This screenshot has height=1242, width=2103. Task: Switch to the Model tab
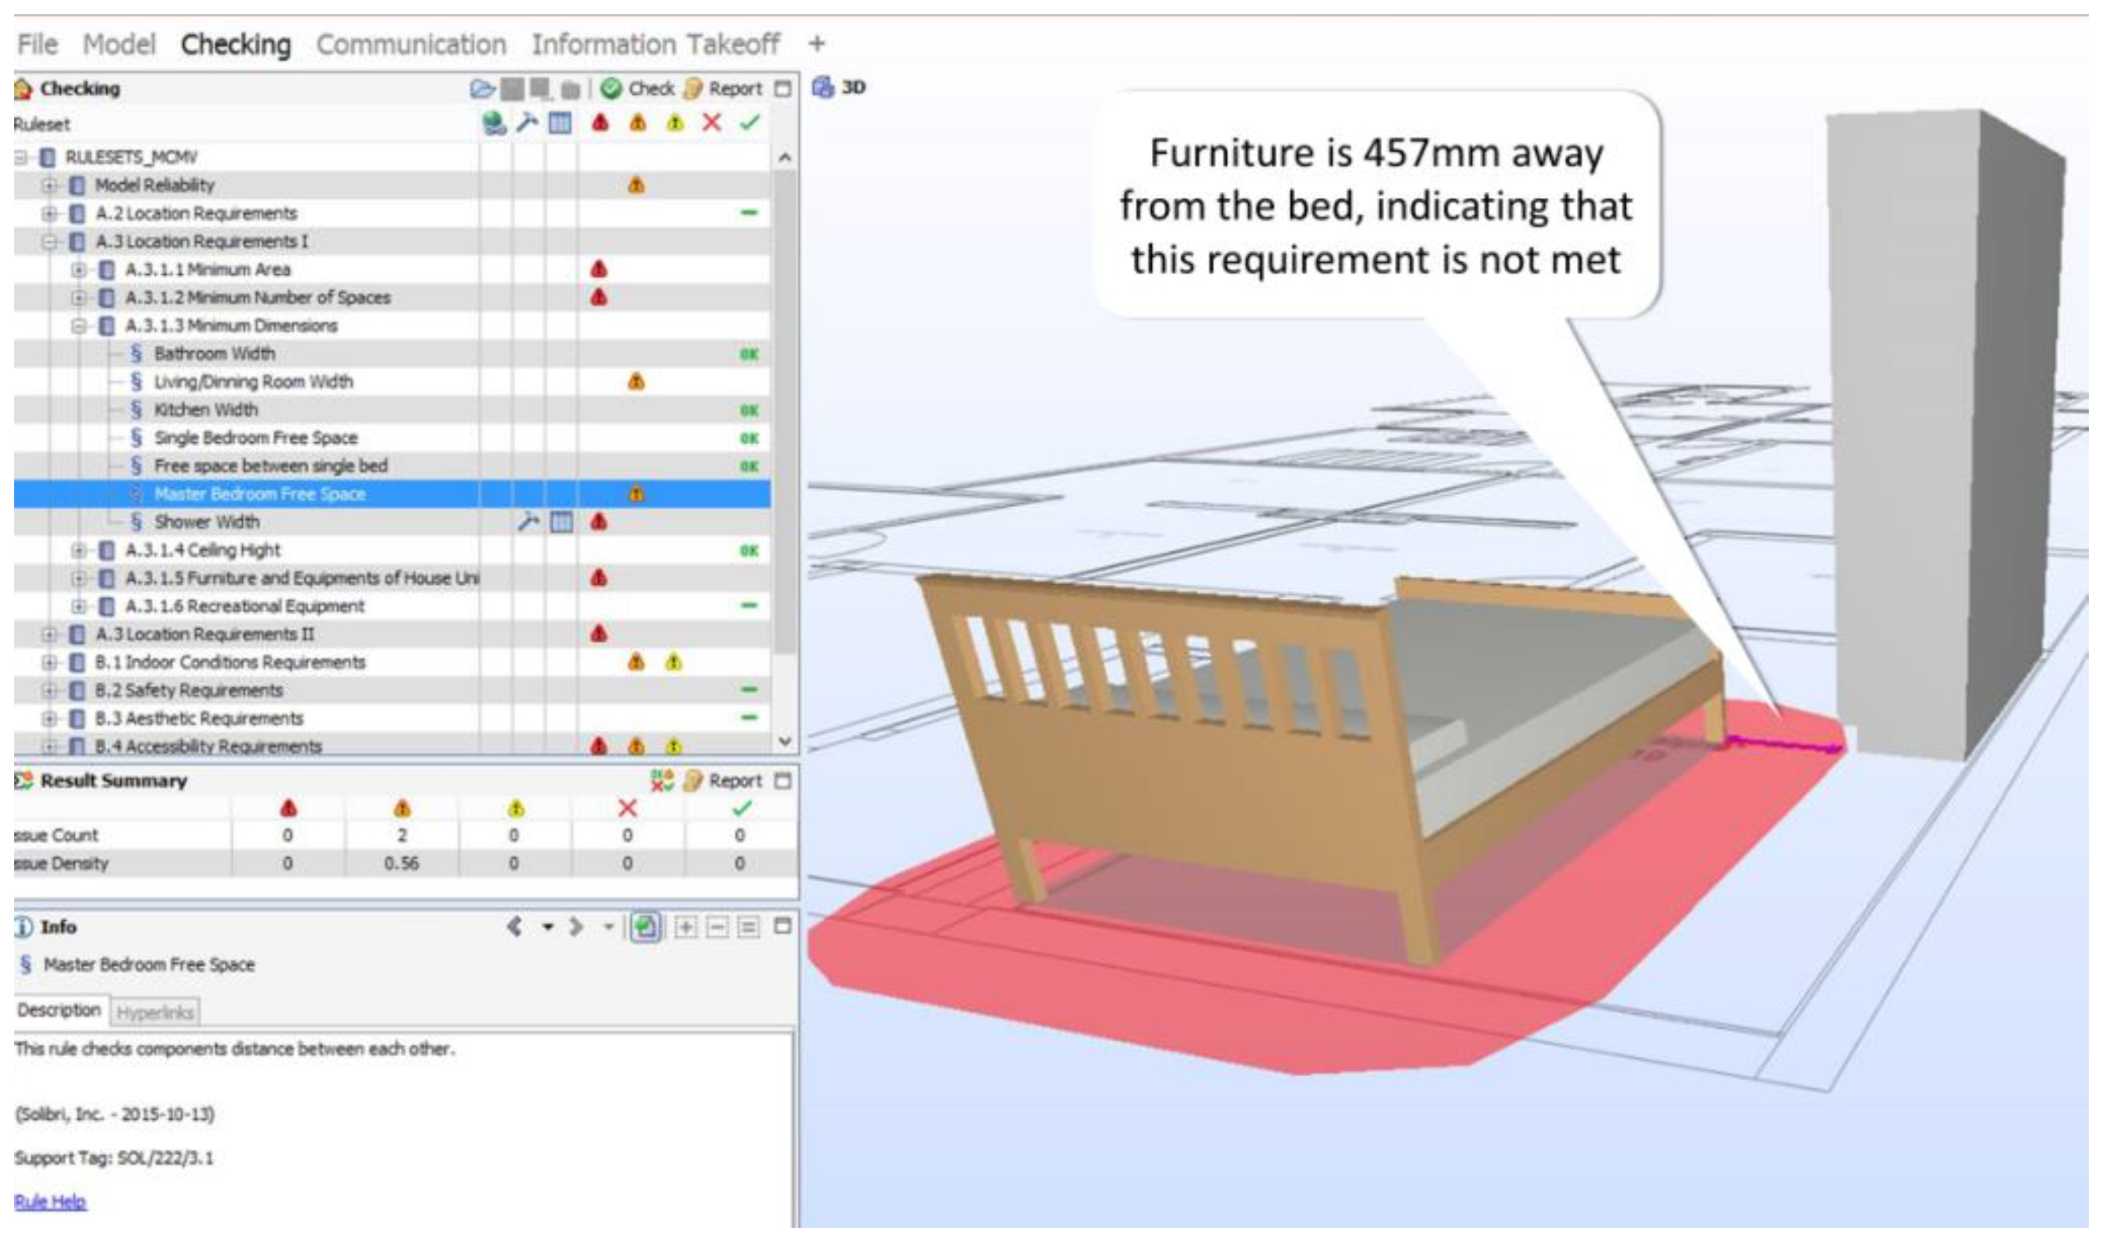(119, 44)
